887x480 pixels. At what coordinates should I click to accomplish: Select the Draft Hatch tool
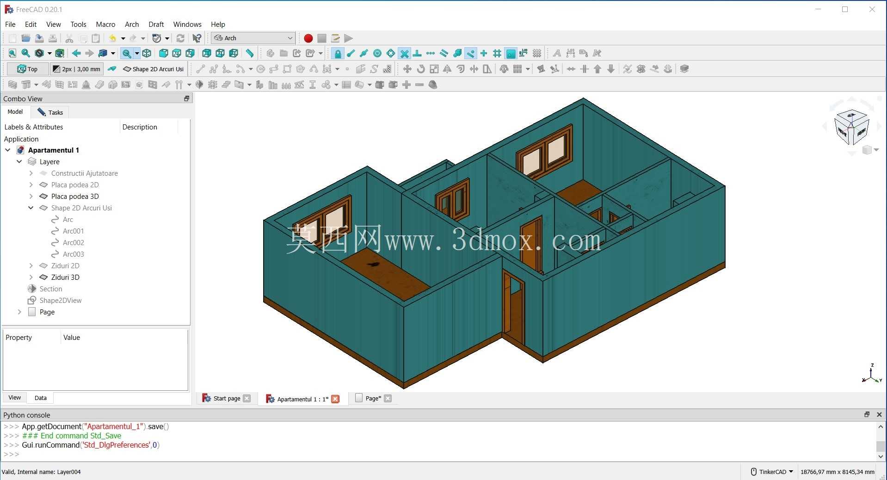pos(388,69)
